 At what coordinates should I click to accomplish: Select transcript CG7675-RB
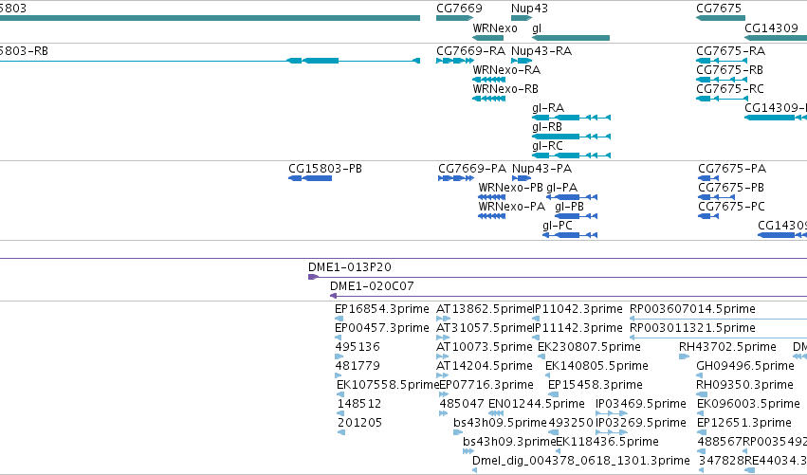730,70
